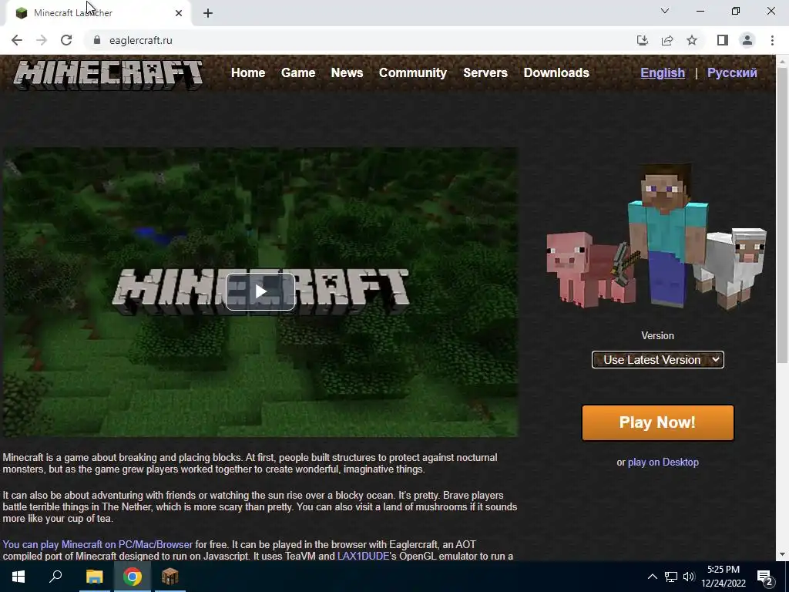Open the News nav item
This screenshot has height=592, width=789.
pyautogui.click(x=347, y=73)
